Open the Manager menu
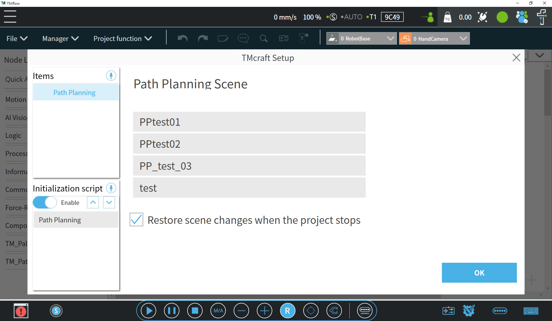Viewport: 552px width, 321px height. click(60, 39)
